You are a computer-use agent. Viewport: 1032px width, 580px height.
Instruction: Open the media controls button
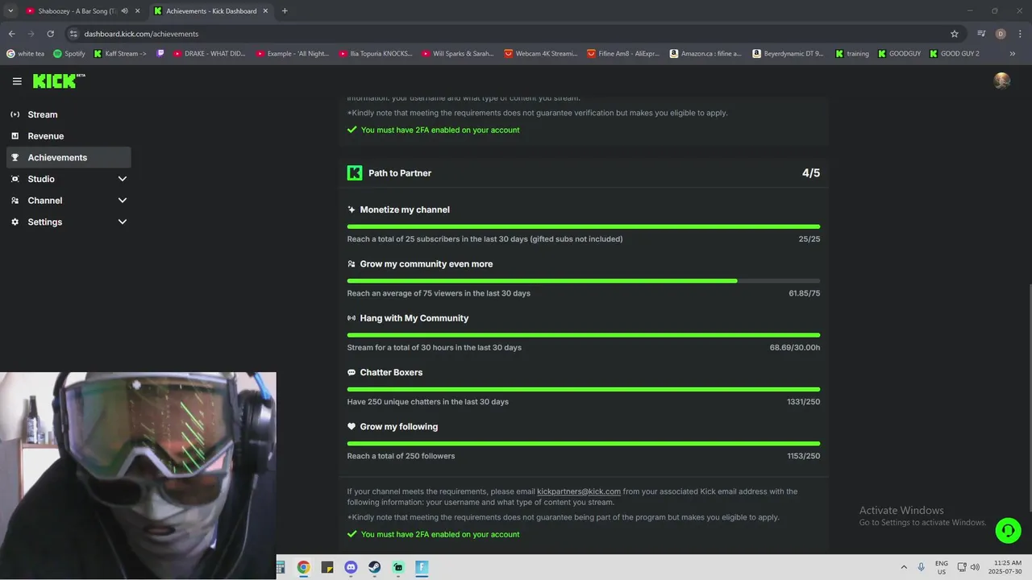981,34
